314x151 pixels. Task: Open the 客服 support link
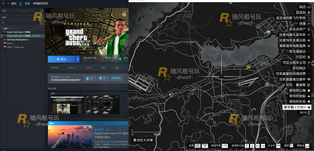click(117, 68)
